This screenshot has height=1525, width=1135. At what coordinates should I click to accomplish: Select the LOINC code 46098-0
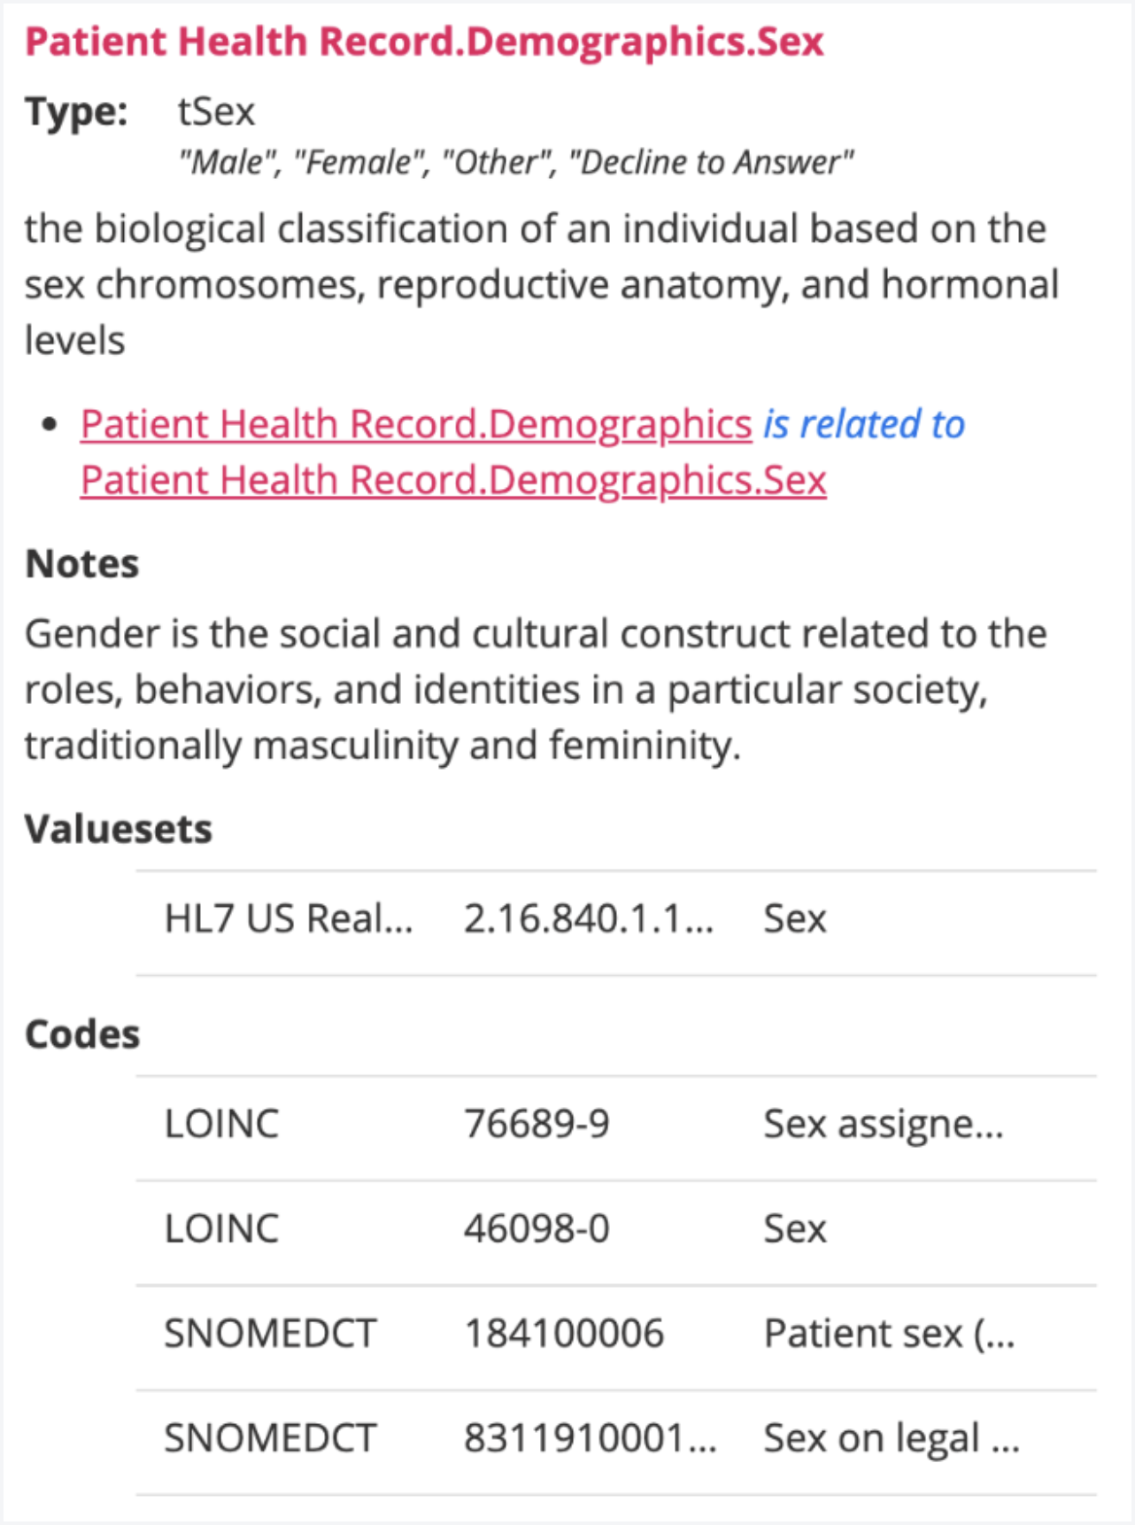537,1228
